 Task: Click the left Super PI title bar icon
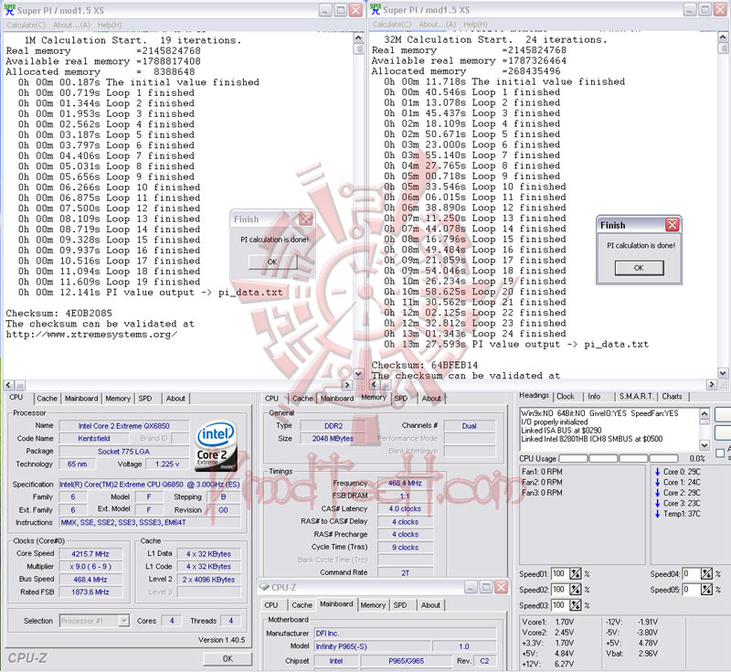pos(9,10)
